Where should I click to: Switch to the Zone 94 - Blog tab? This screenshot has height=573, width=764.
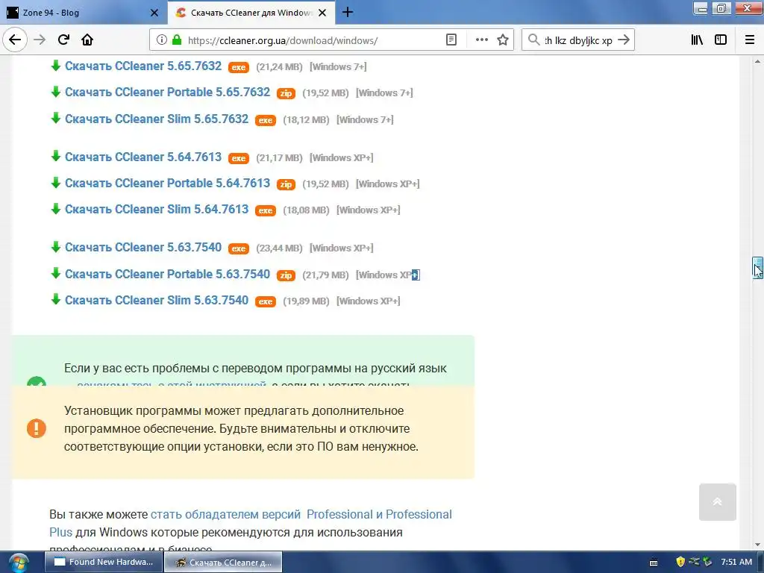(x=84, y=13)
